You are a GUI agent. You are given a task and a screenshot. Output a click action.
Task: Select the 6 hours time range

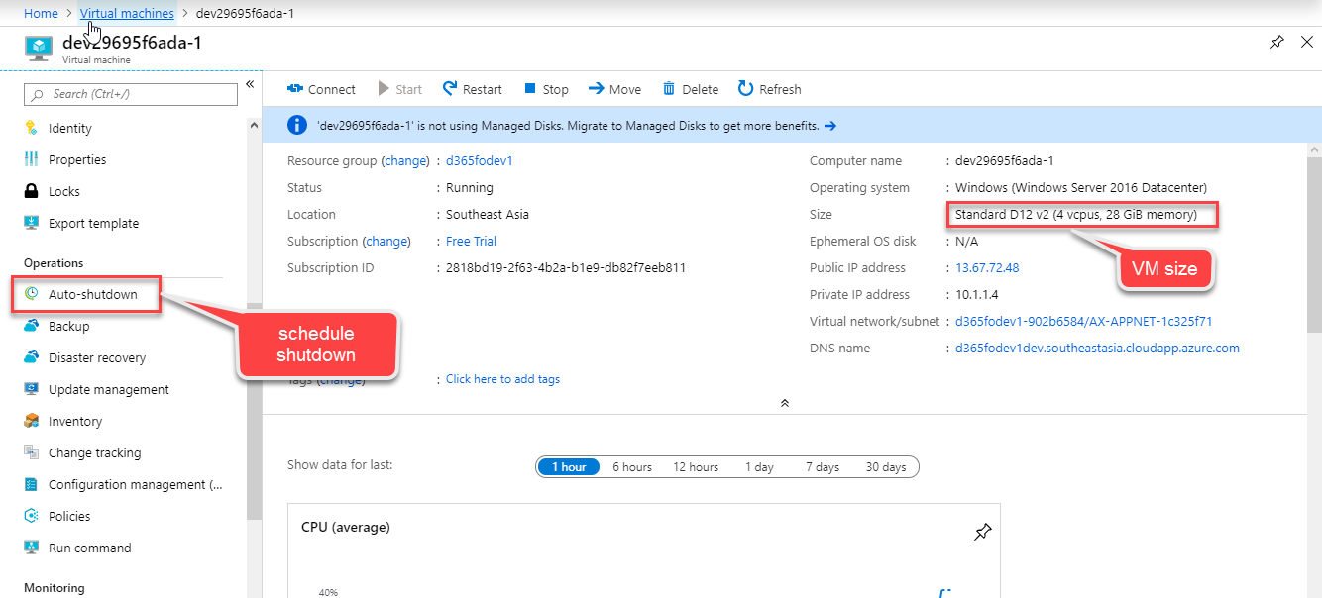pyautogui.click(x=632, y=467)
